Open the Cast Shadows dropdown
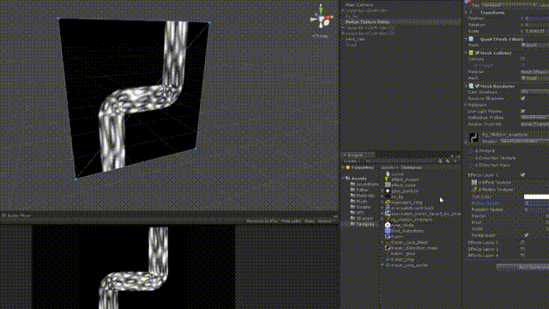 pyautogui.click(x=534, y=92)
